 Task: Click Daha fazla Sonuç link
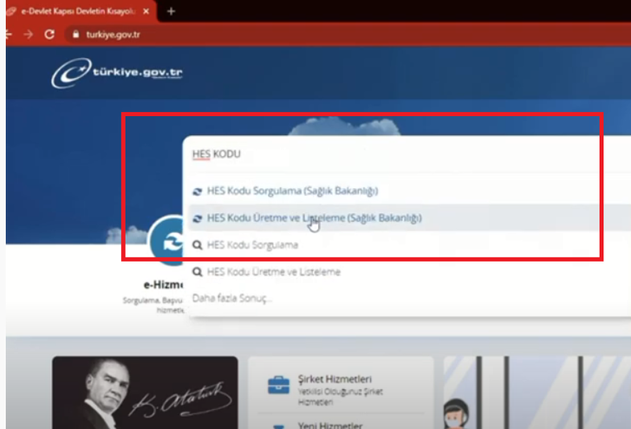(x=232, y=298)
